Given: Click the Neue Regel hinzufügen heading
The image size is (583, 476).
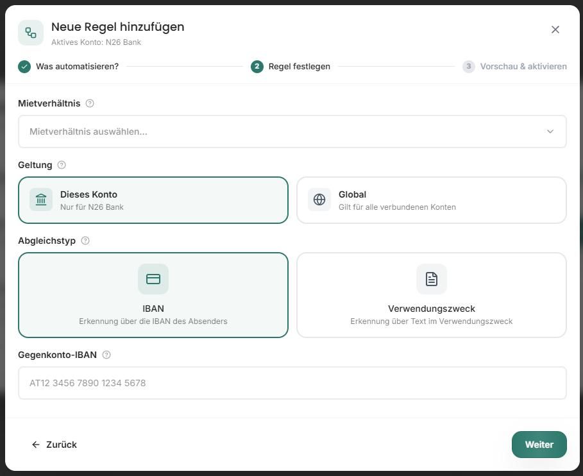Looking at the screenshot, I should (x=118, y=27).
